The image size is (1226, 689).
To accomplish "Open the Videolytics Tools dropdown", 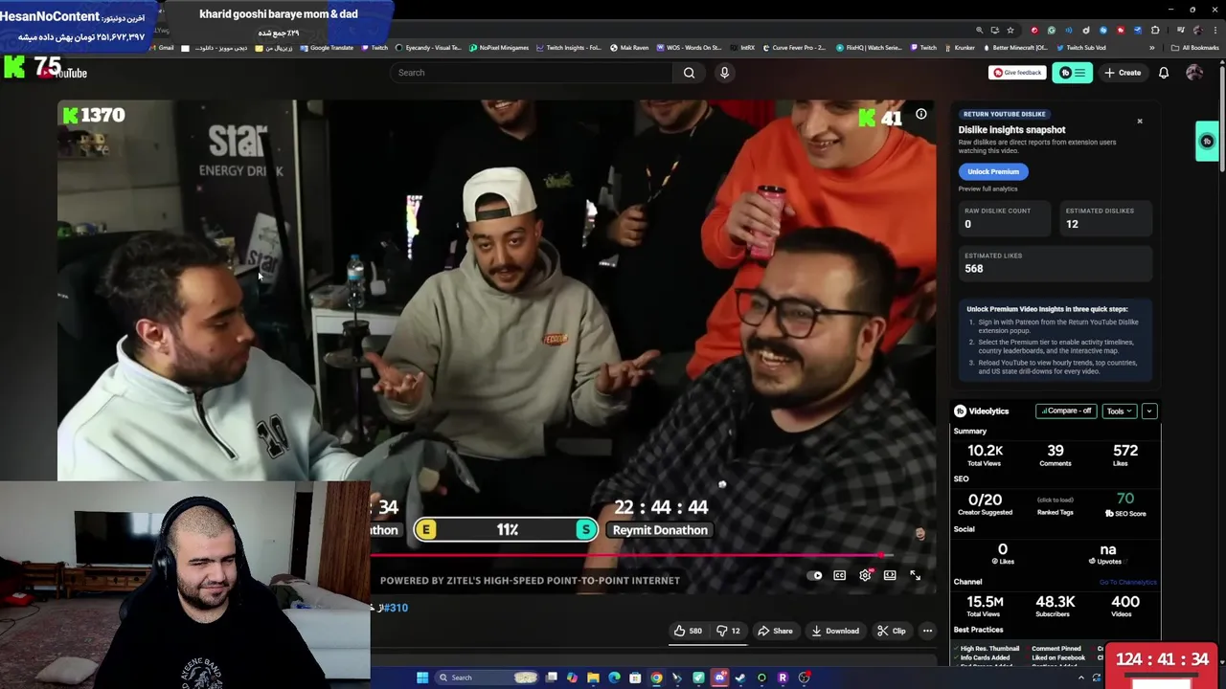I will 1119,411.
